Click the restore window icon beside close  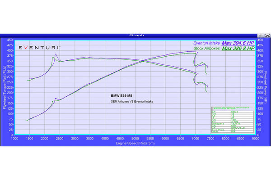261,36
